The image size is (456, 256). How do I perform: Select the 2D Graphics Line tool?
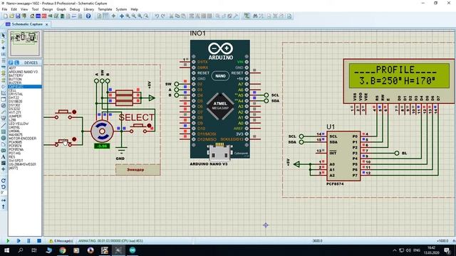(x=4, y=125)
